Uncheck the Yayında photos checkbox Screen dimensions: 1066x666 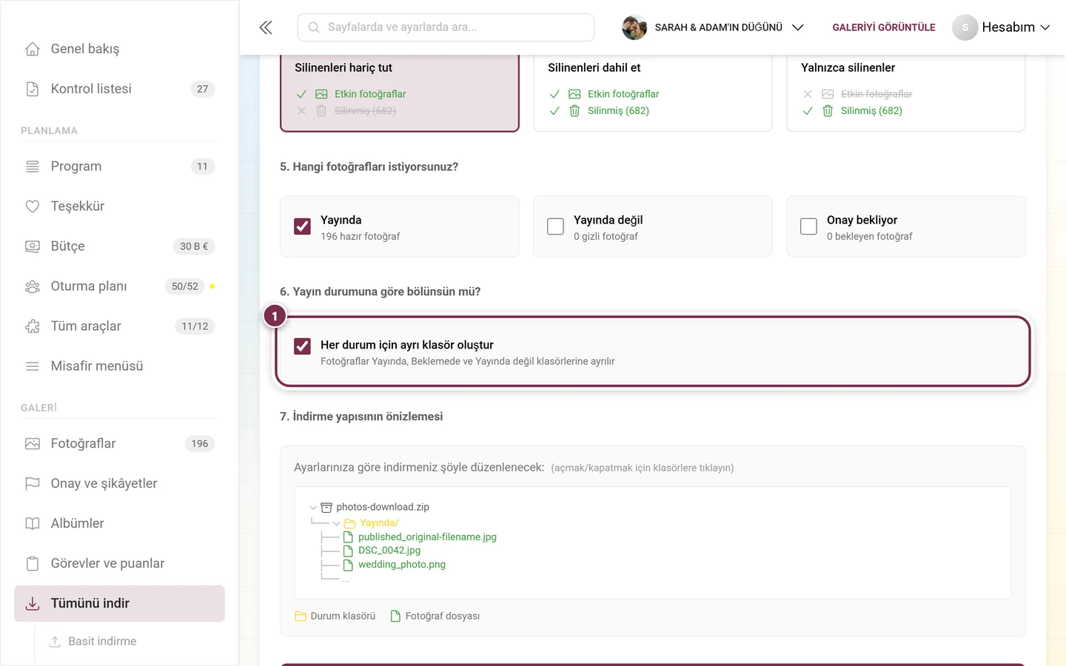302,226
